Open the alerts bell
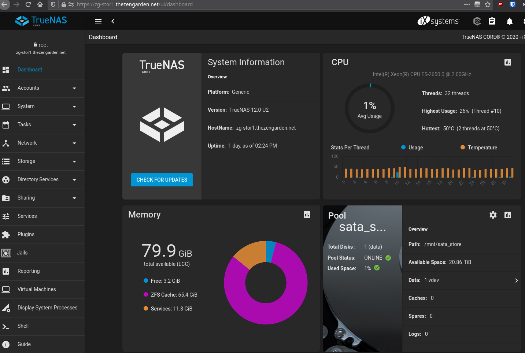Viewport: 525px width, 353px height. (510, 21)
